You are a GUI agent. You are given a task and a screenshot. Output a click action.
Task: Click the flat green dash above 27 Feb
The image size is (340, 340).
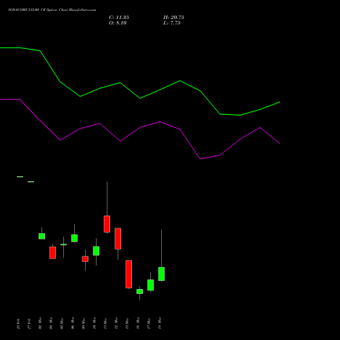(31, 182)
